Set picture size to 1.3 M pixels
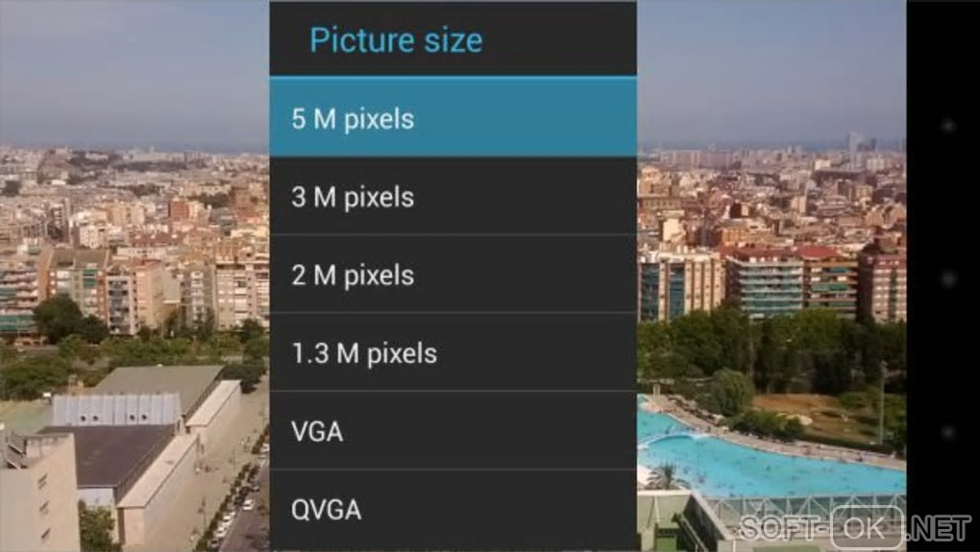This screenshot has height=552, width=980. [453, 352]
